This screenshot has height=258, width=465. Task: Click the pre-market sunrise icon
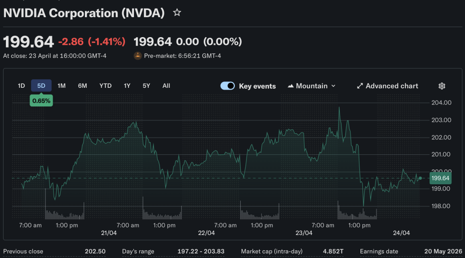138,56
